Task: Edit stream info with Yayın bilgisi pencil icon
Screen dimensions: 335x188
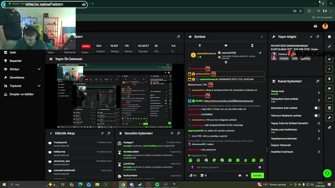Action: tap(311, 37)
